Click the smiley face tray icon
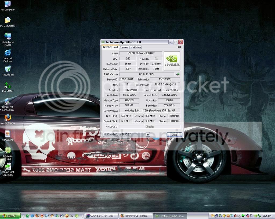The height and width of the screenshot is (219, 275). click(228, 216)
